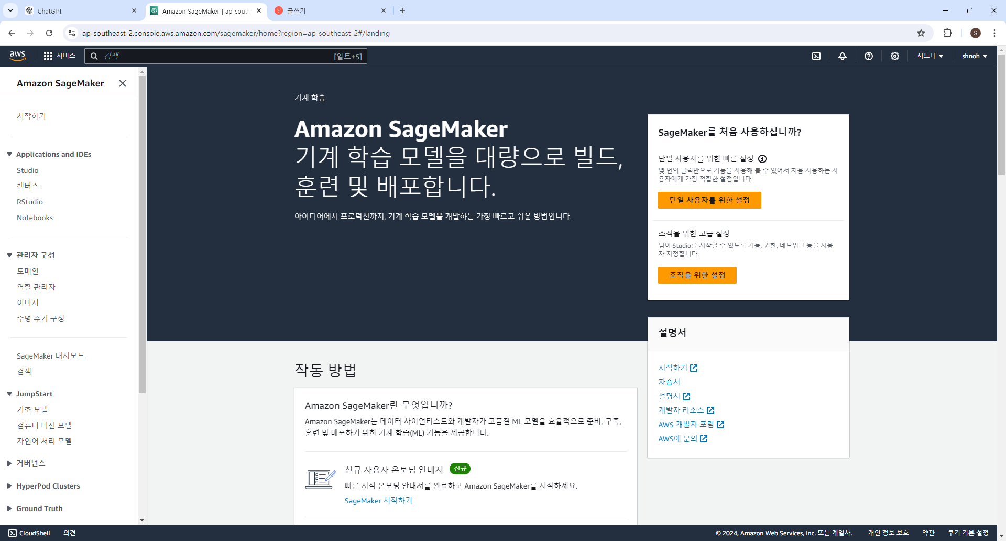This screenshot has height=541, width=1006.
Task: Open the 시드니 region dropdown
Action: 930,56
